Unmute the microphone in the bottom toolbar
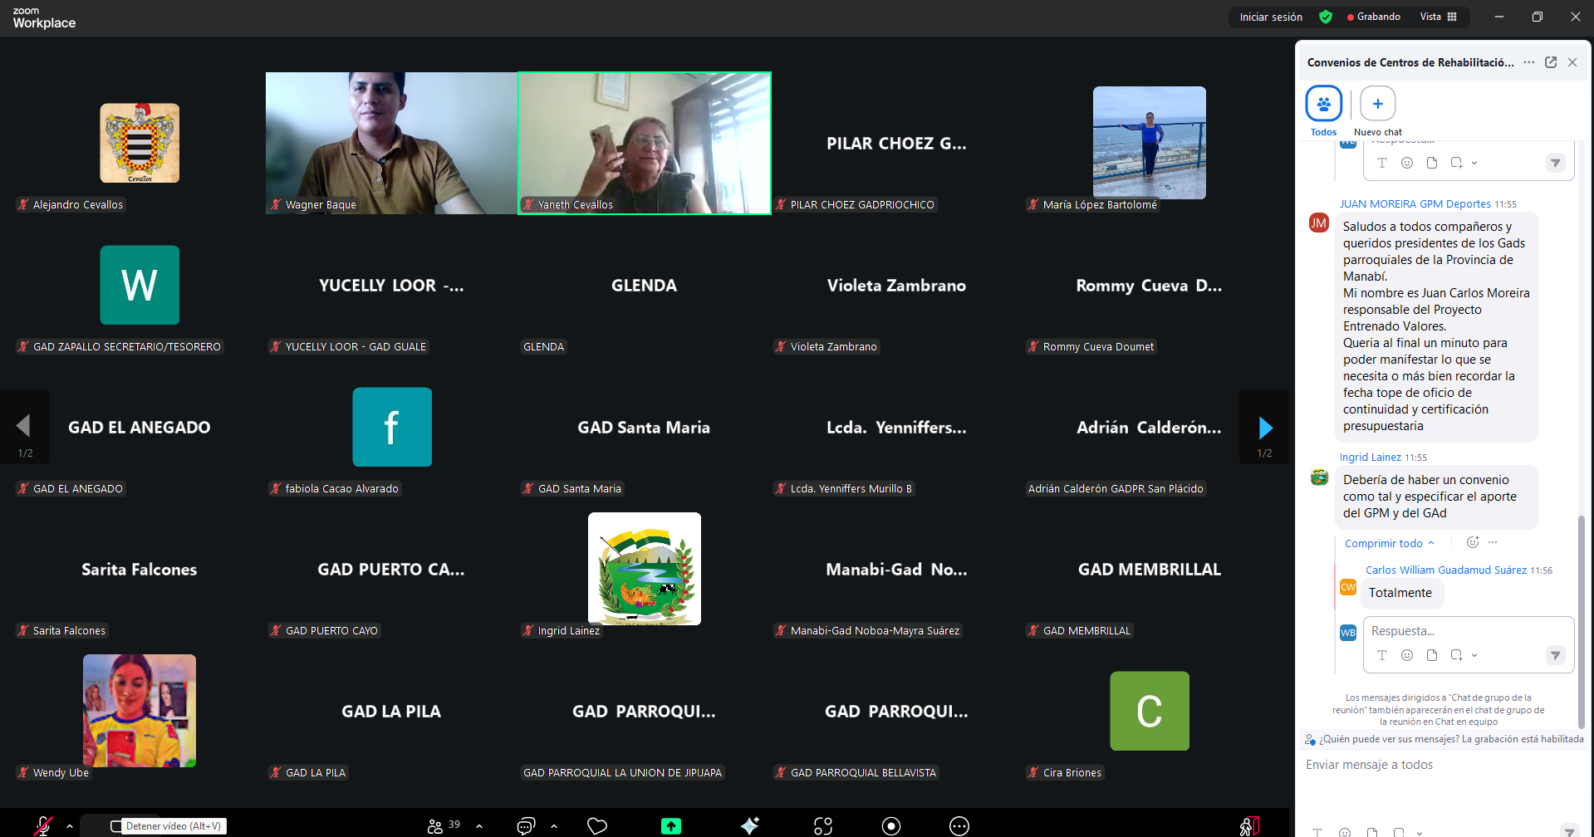The image size is (1594, 837). [x=42, y=825]
